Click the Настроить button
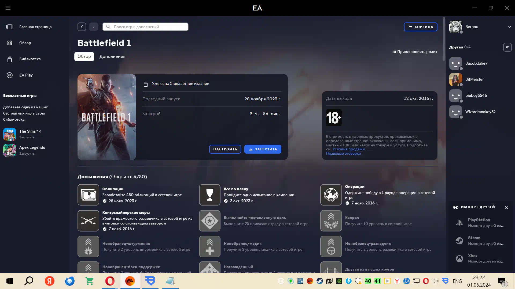Screen dimensions: 515x289 (225, 149)
